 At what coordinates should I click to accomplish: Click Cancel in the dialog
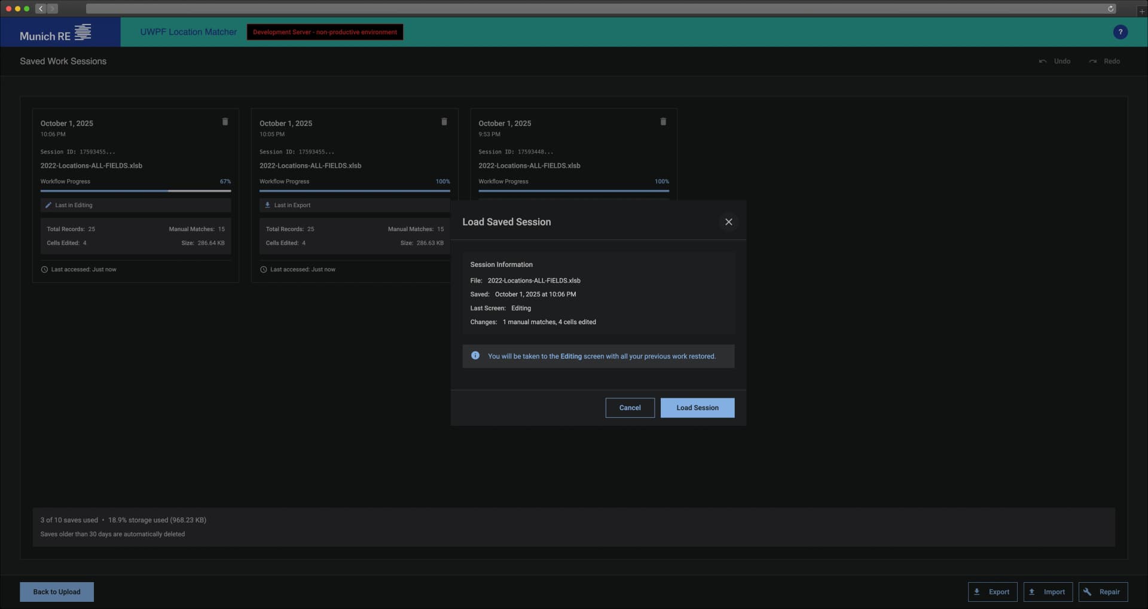[x=630, y=408]
